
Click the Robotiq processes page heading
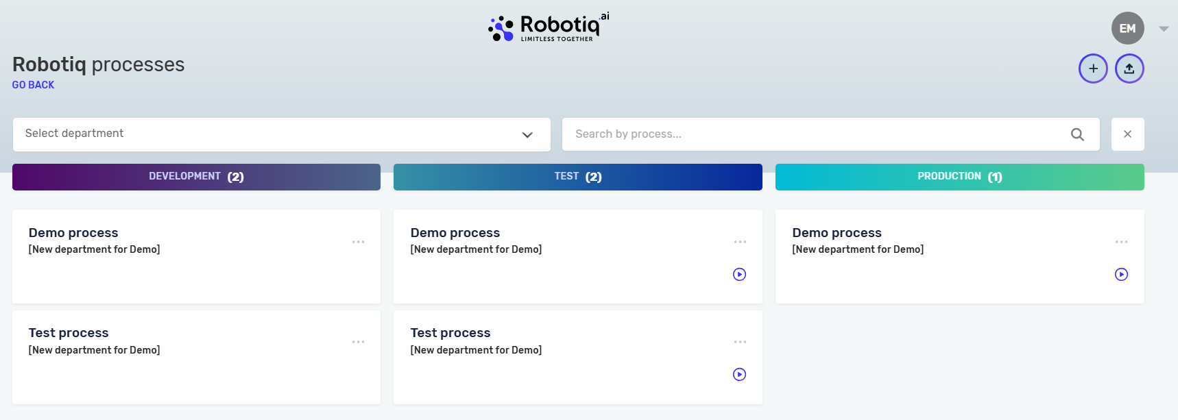click(x=98, y=64)
